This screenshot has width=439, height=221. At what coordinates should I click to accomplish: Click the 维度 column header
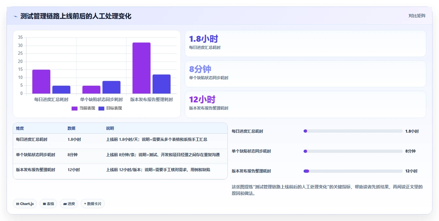pos(20,128)
